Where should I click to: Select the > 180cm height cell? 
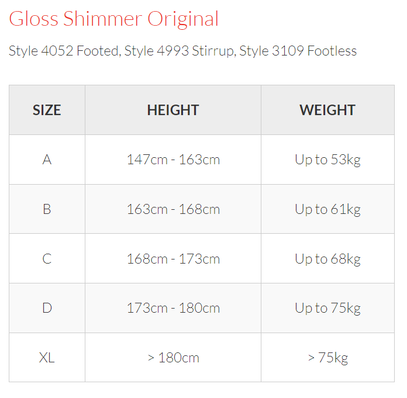point(173,358)
